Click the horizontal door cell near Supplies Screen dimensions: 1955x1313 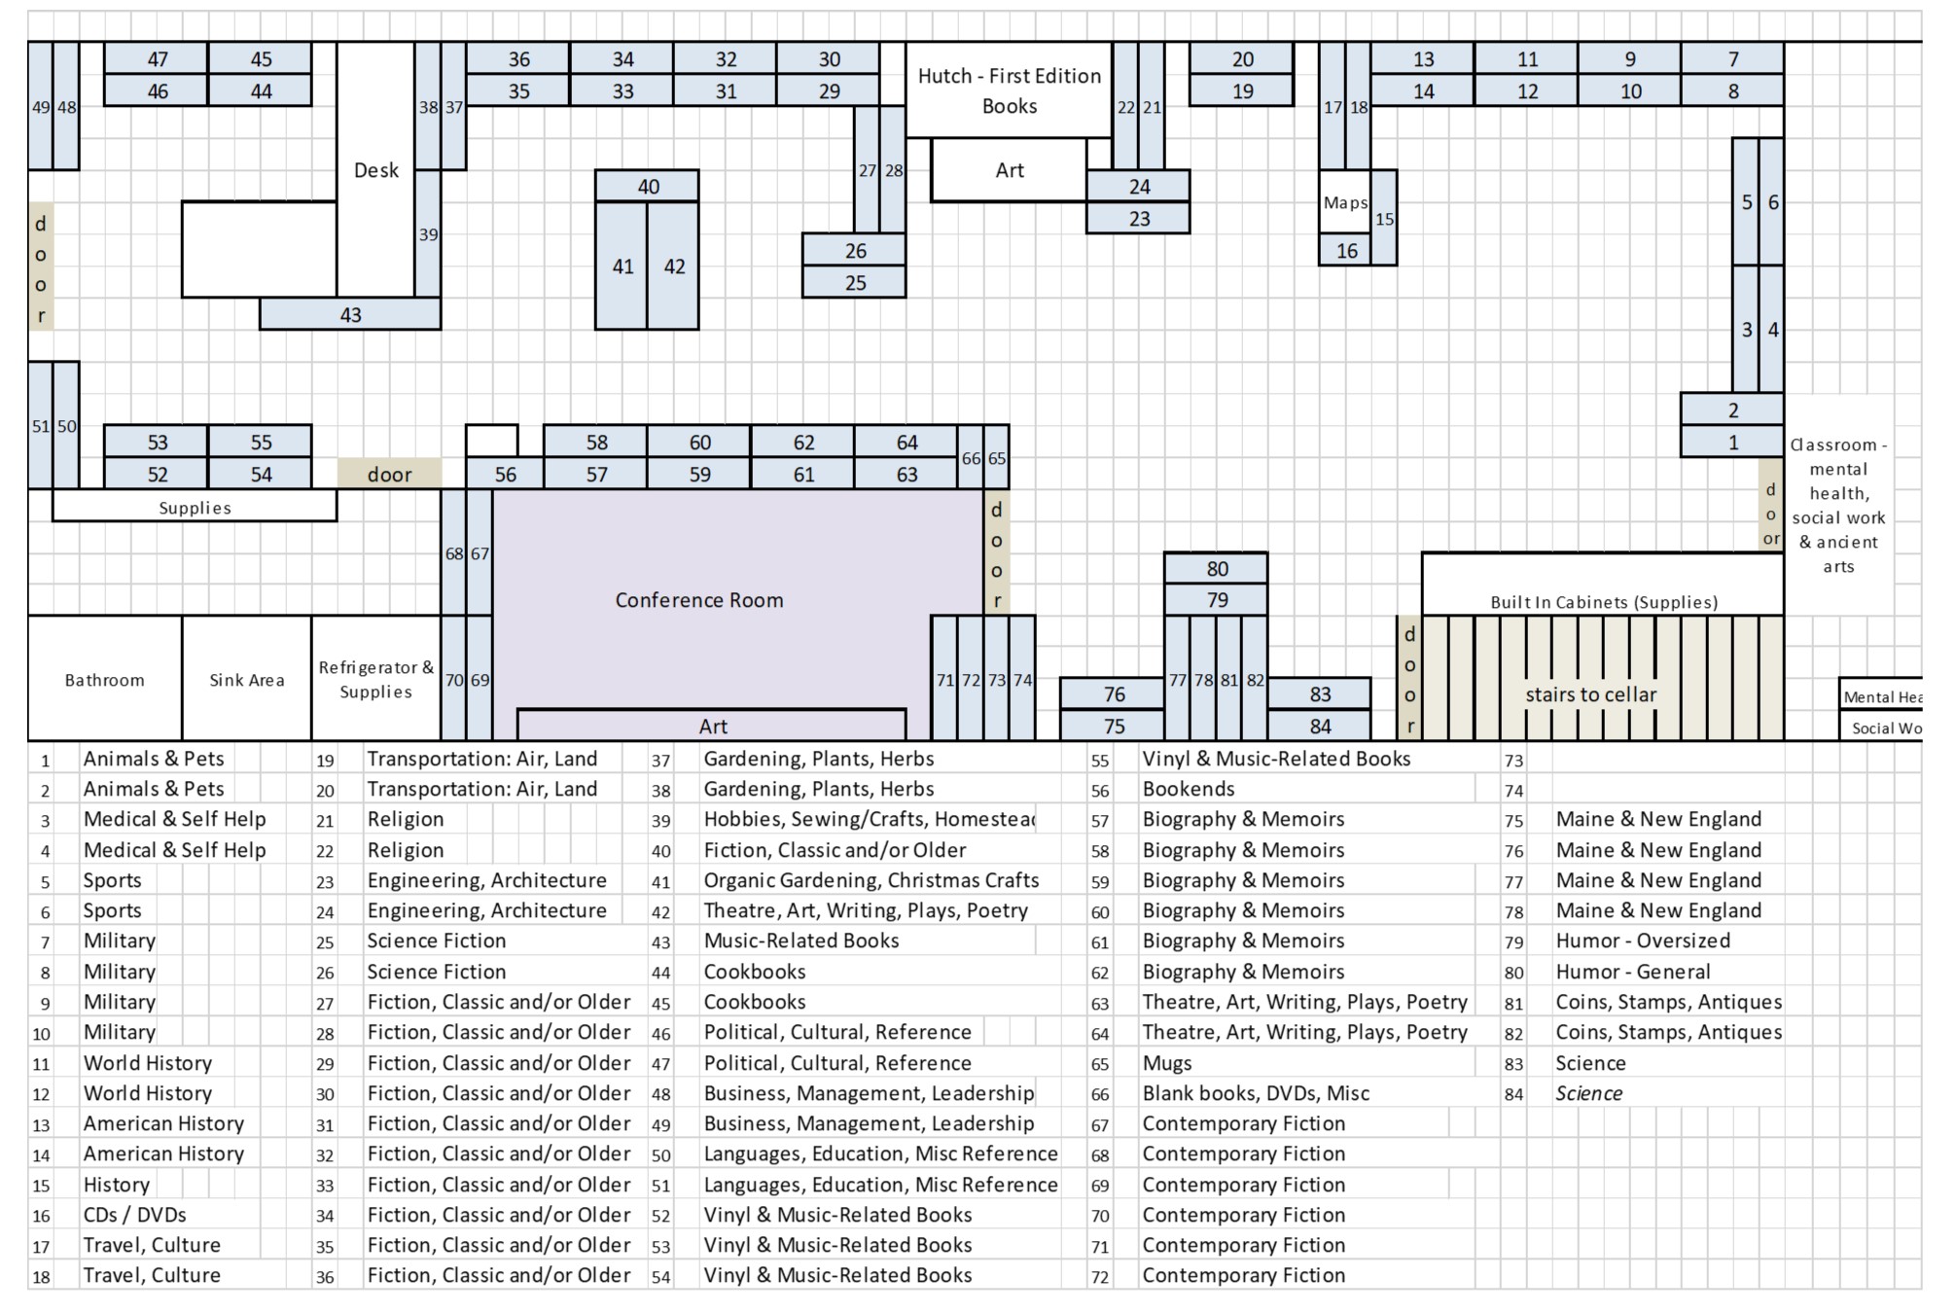[x=389, y=475]
